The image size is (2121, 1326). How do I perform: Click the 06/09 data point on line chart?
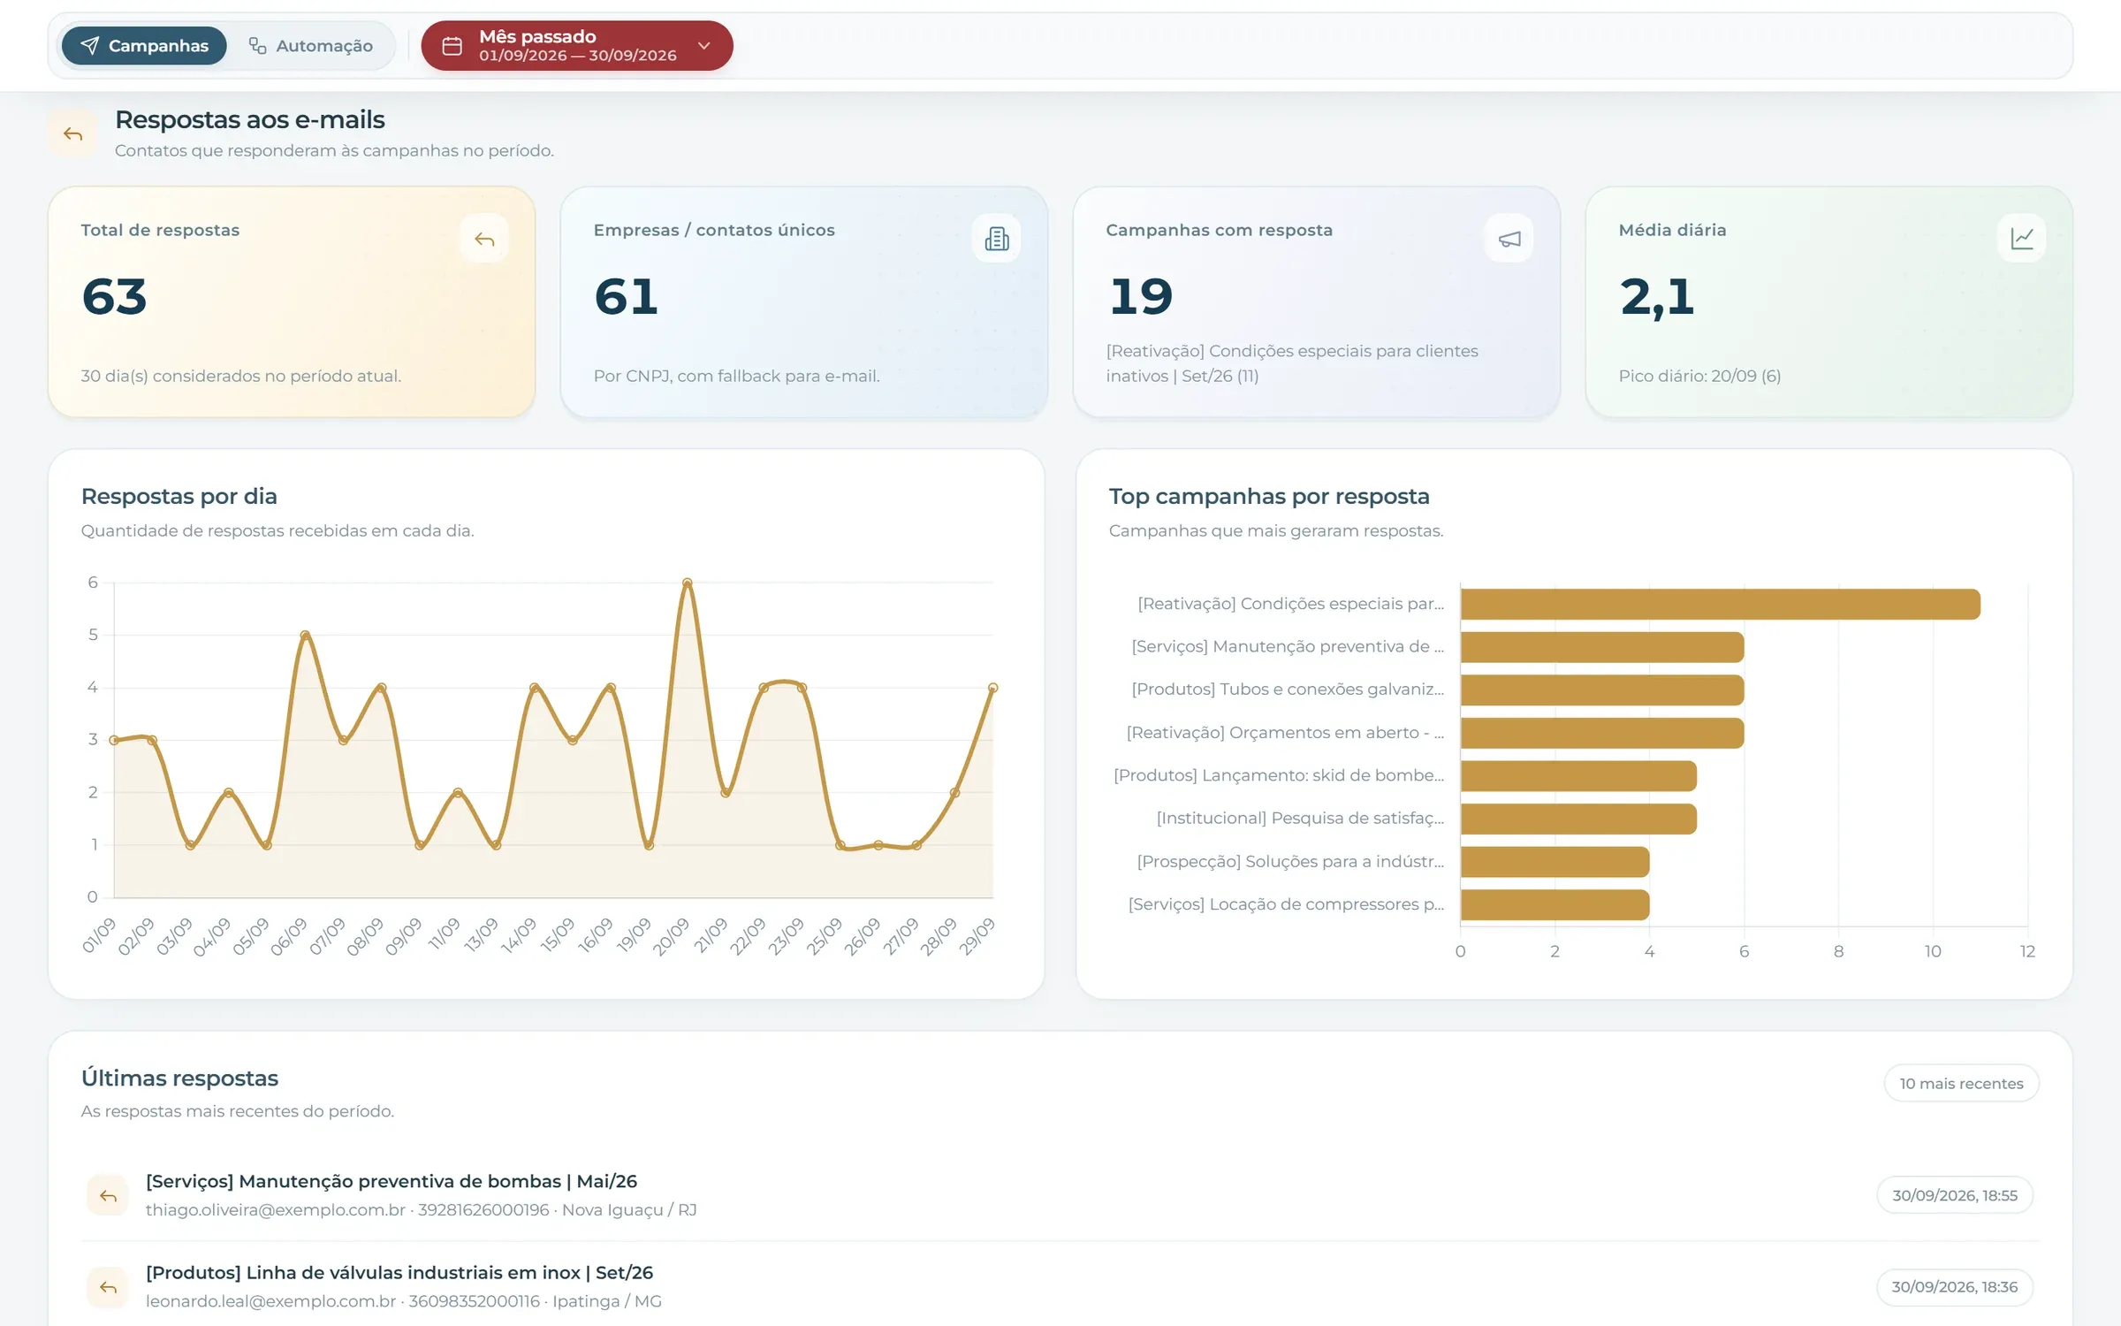(x=305, y=635)
